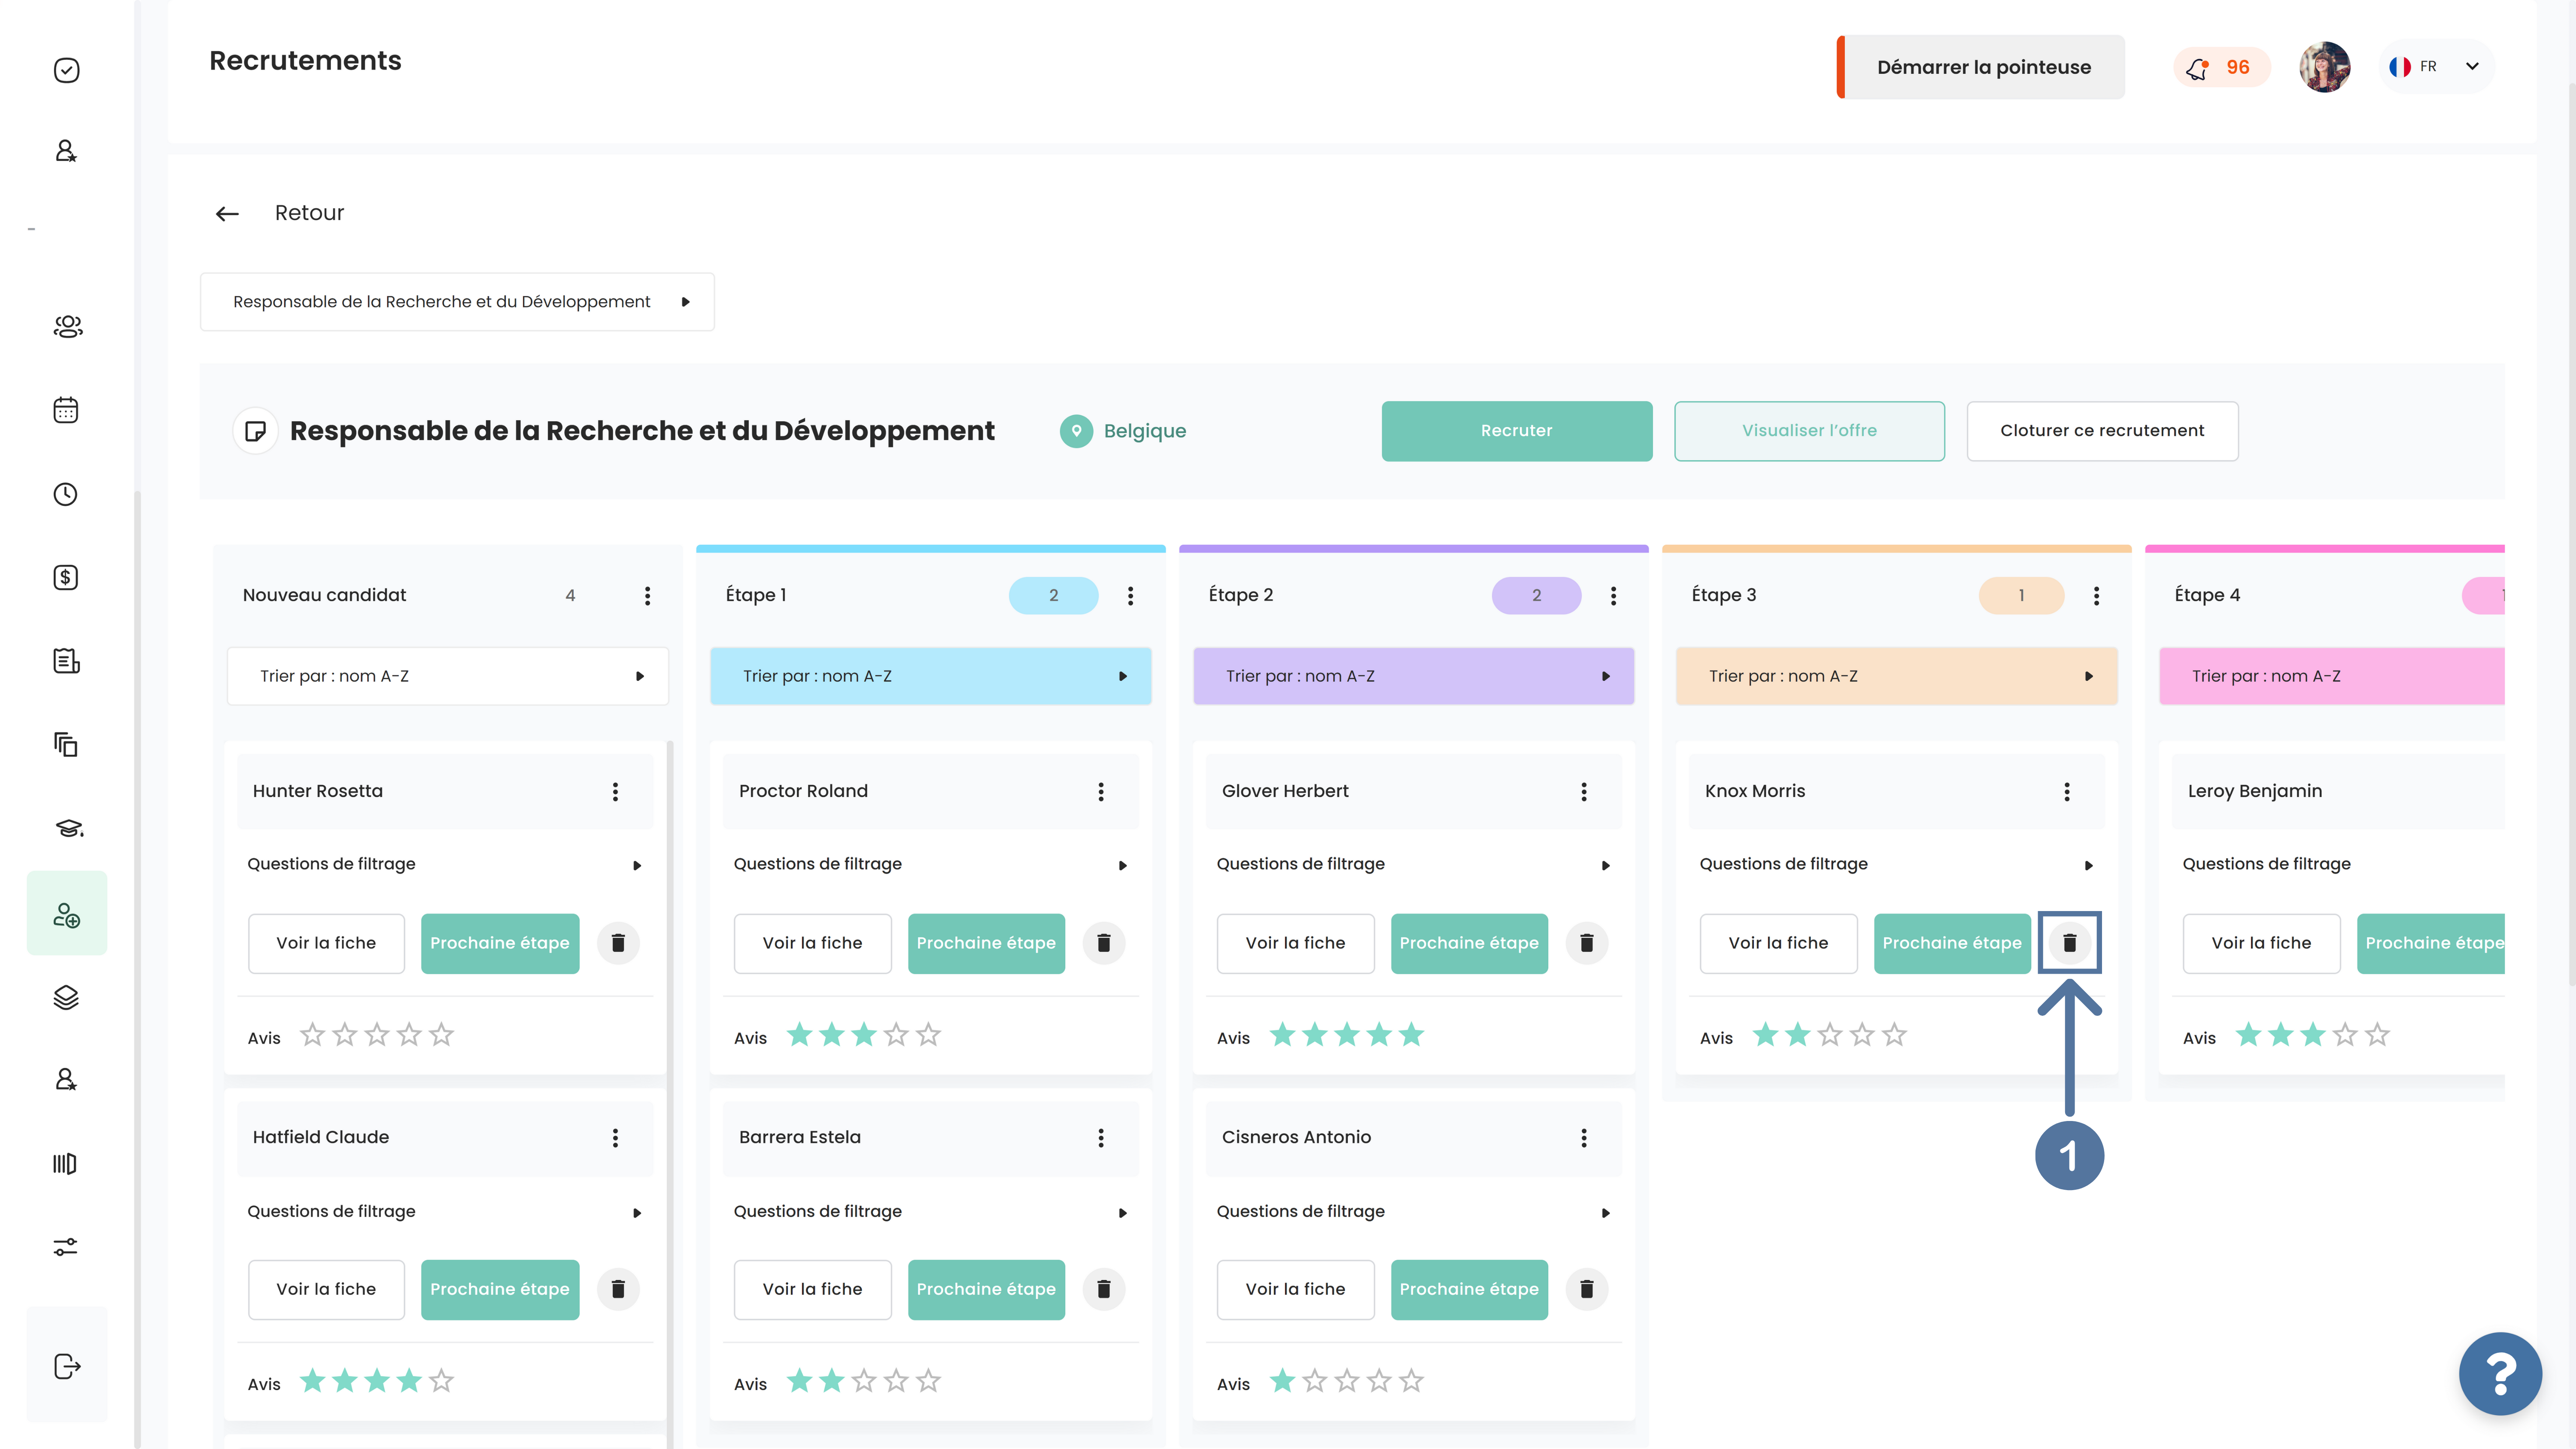
Task: Click the Belgique location label
Action: [x=1144, y=431]
